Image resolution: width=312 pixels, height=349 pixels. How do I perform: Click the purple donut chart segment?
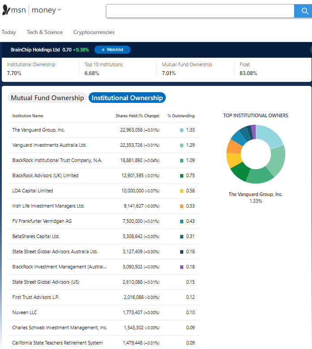(253, 132)
